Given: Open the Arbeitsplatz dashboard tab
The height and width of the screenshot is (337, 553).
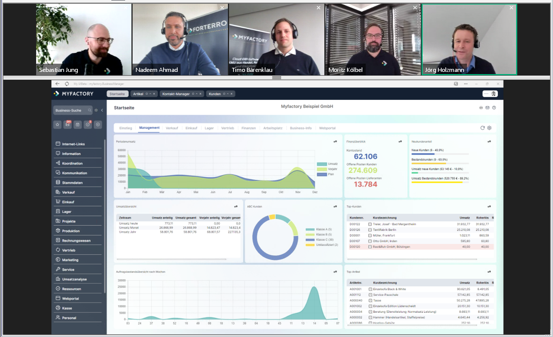Looking at the screenshot, I should [273, 128].
